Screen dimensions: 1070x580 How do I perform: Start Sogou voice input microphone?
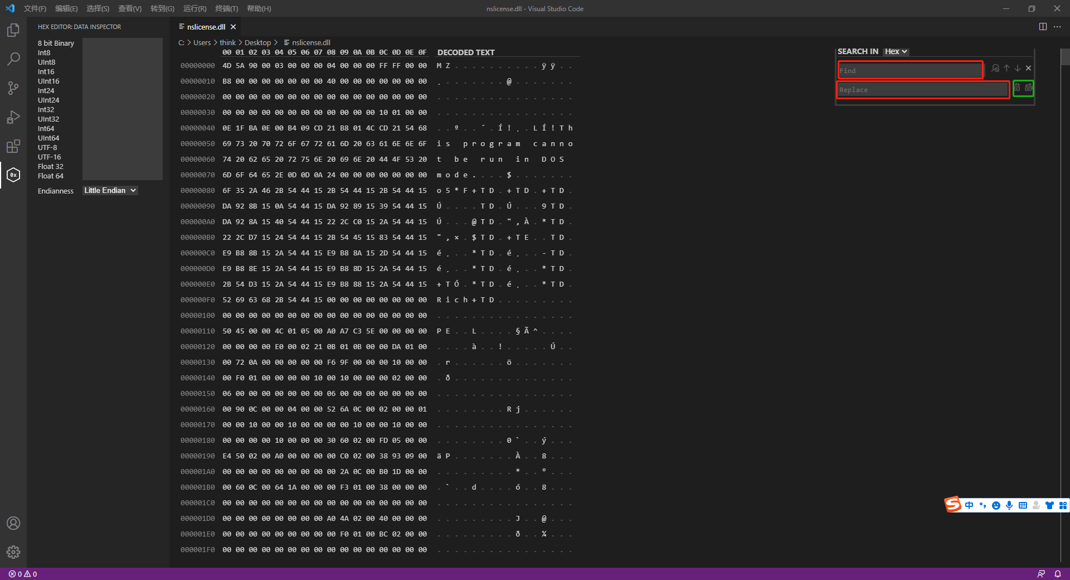pyautogui.click(x=1009, y=505)
